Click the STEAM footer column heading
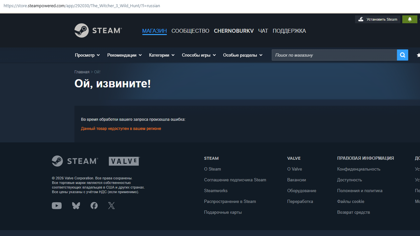This screenshot has height=236, width=420. tap(211, 158)
